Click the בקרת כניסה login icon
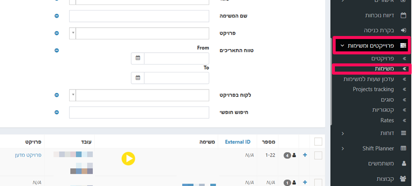Image resolution: width=412 pixels, height=186 pixels. 403,30
